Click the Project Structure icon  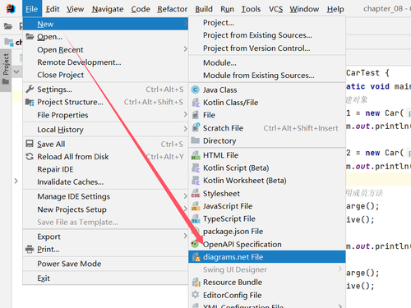pos(30,102)
